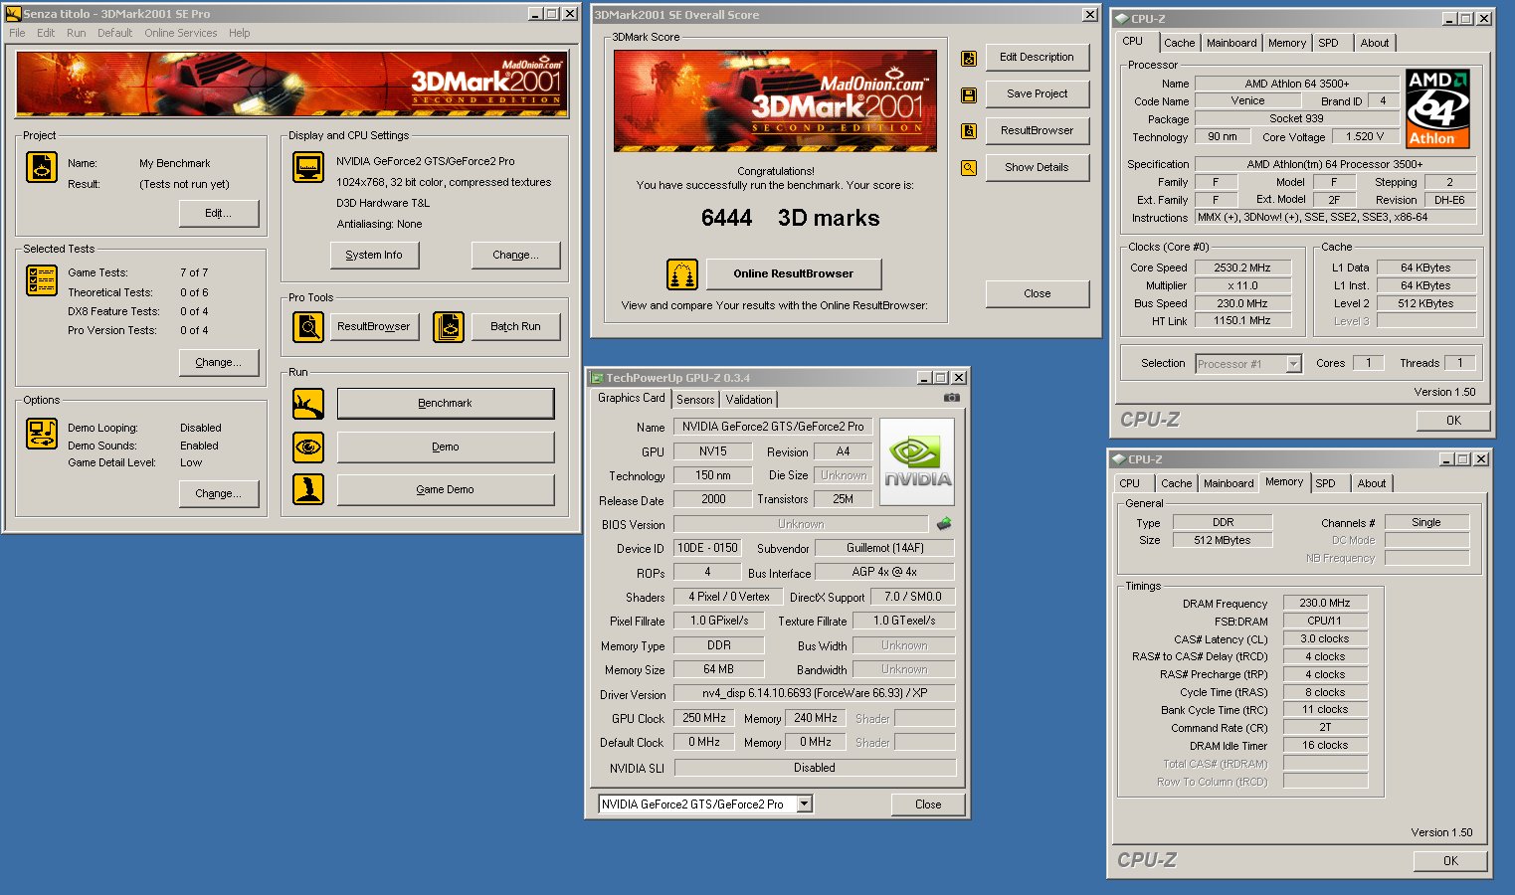The image size is (1515, 895).
Task: Click the Online ResultBrowser headset icon
Action: (x=682, y=273)
